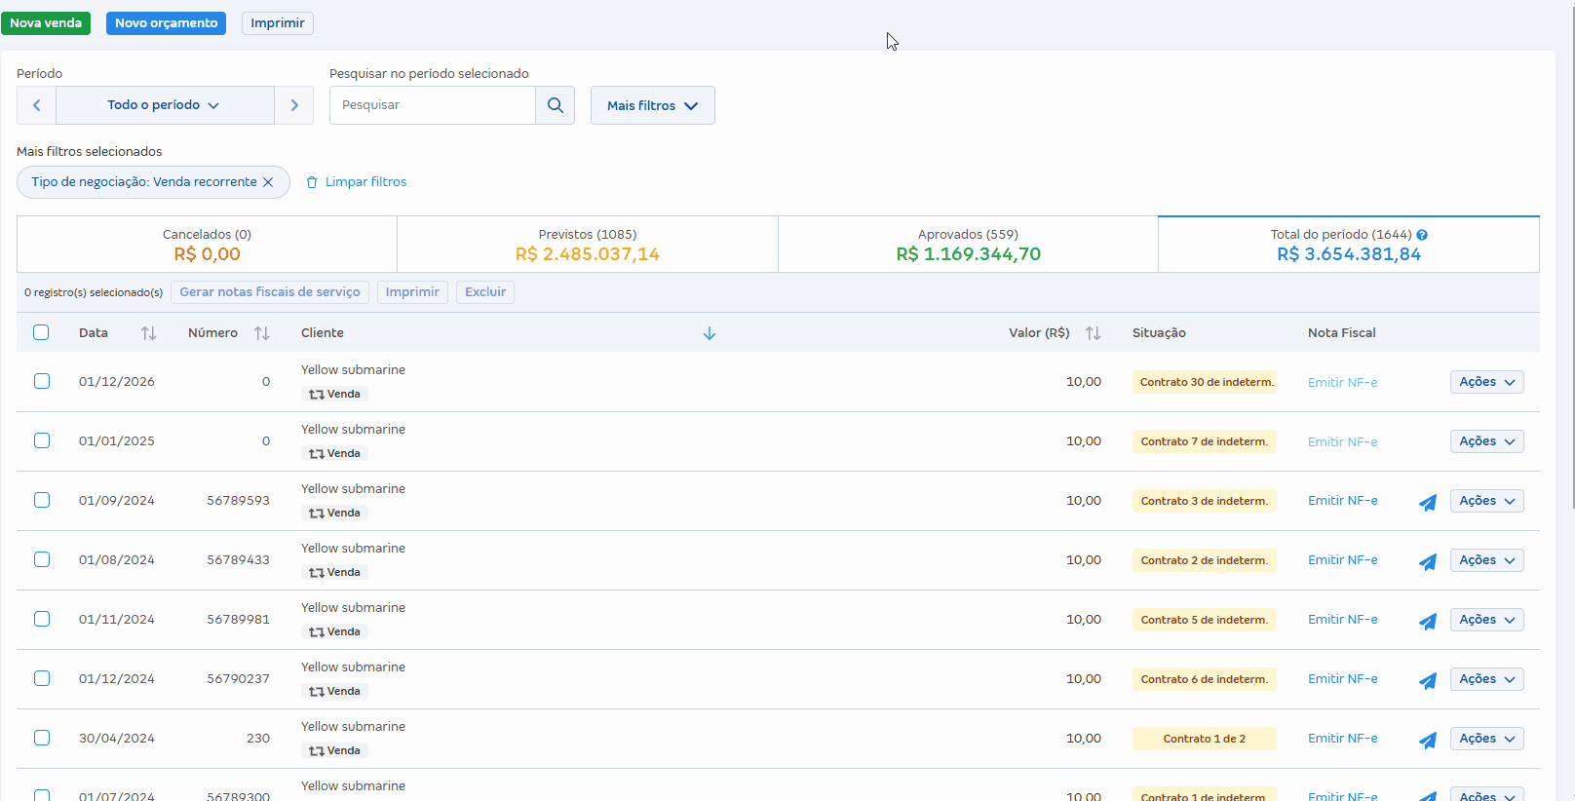Select the row dated 30/04/2024
1575x801 pixels.
(42, 738)
